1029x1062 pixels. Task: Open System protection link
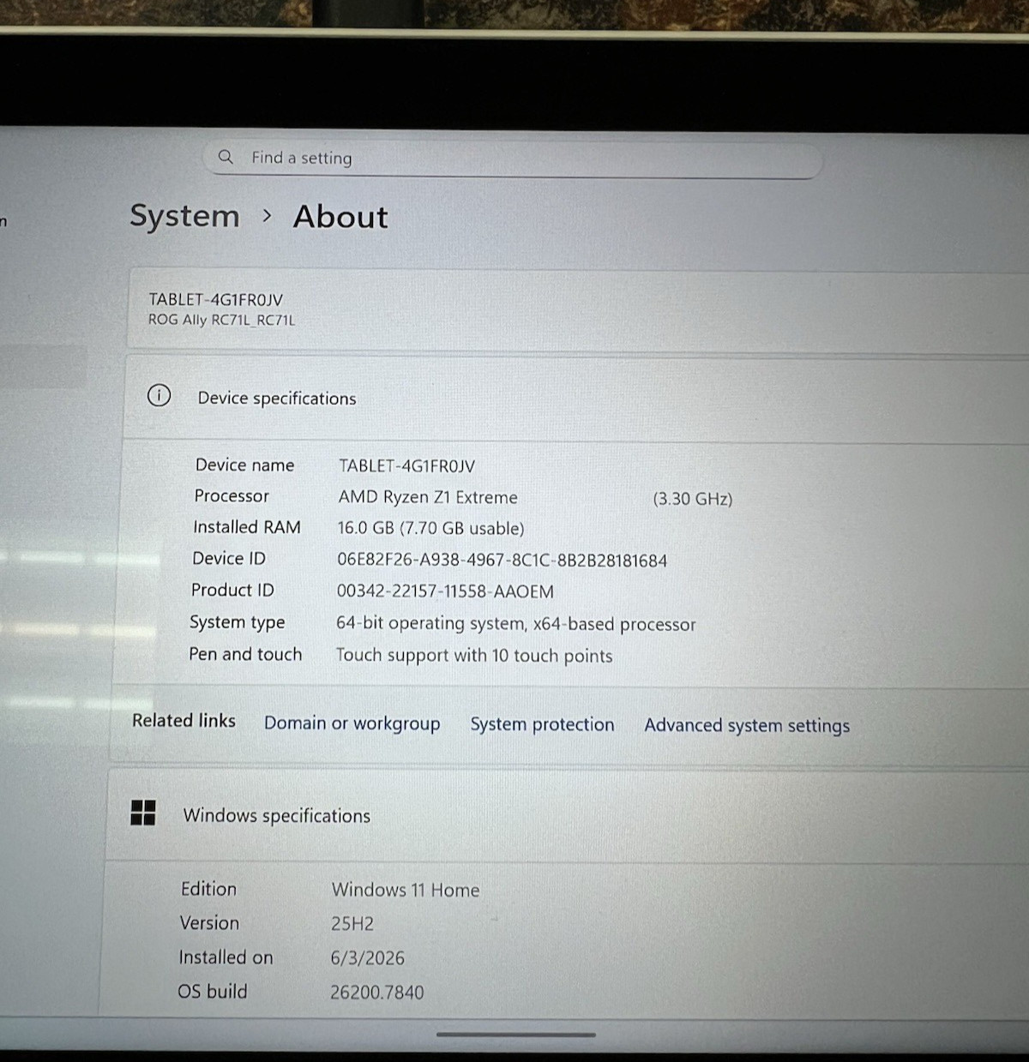click(x=542, y=724)
